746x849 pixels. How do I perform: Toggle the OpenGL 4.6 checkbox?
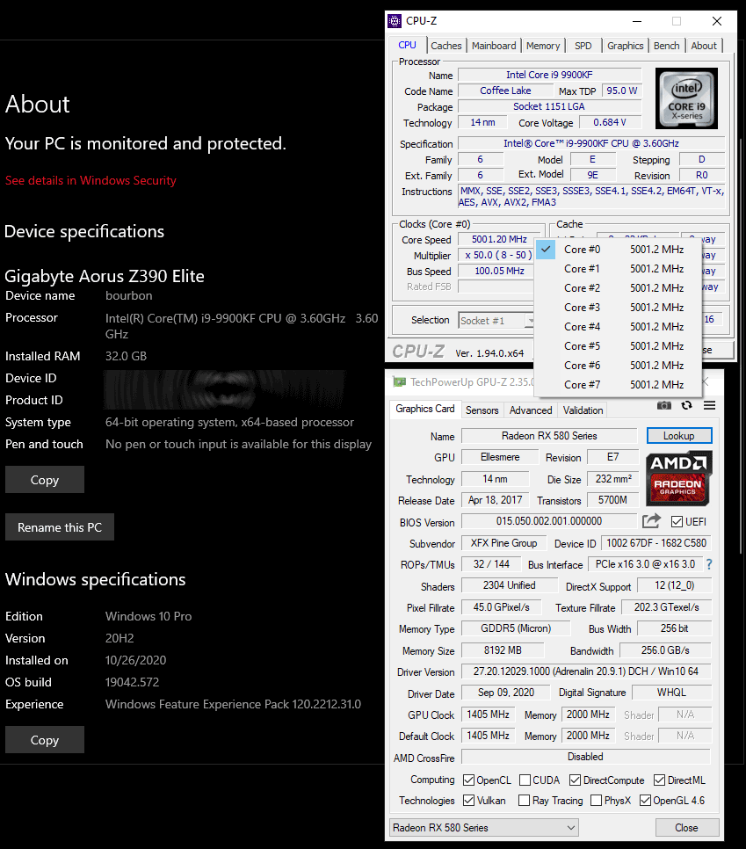[645, 801]
